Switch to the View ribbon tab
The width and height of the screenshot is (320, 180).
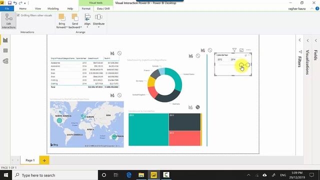pos(38,8)
